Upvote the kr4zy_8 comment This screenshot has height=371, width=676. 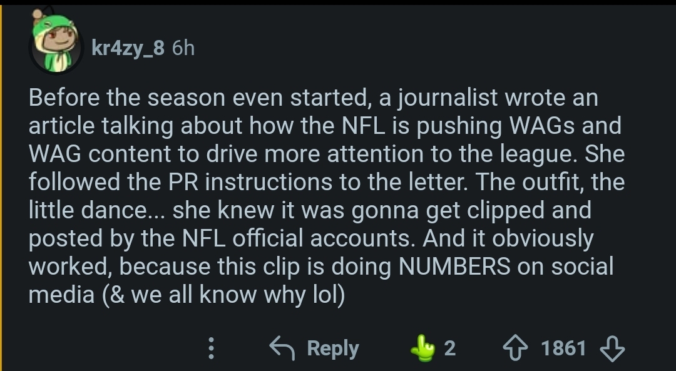point(516,348)
